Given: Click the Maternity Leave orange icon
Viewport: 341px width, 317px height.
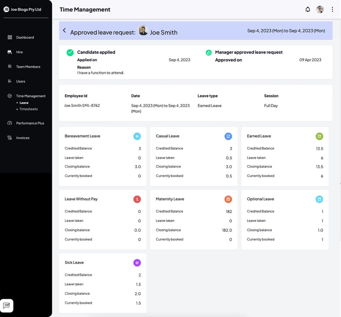Looking at the screenshot, I should (228, 199).
